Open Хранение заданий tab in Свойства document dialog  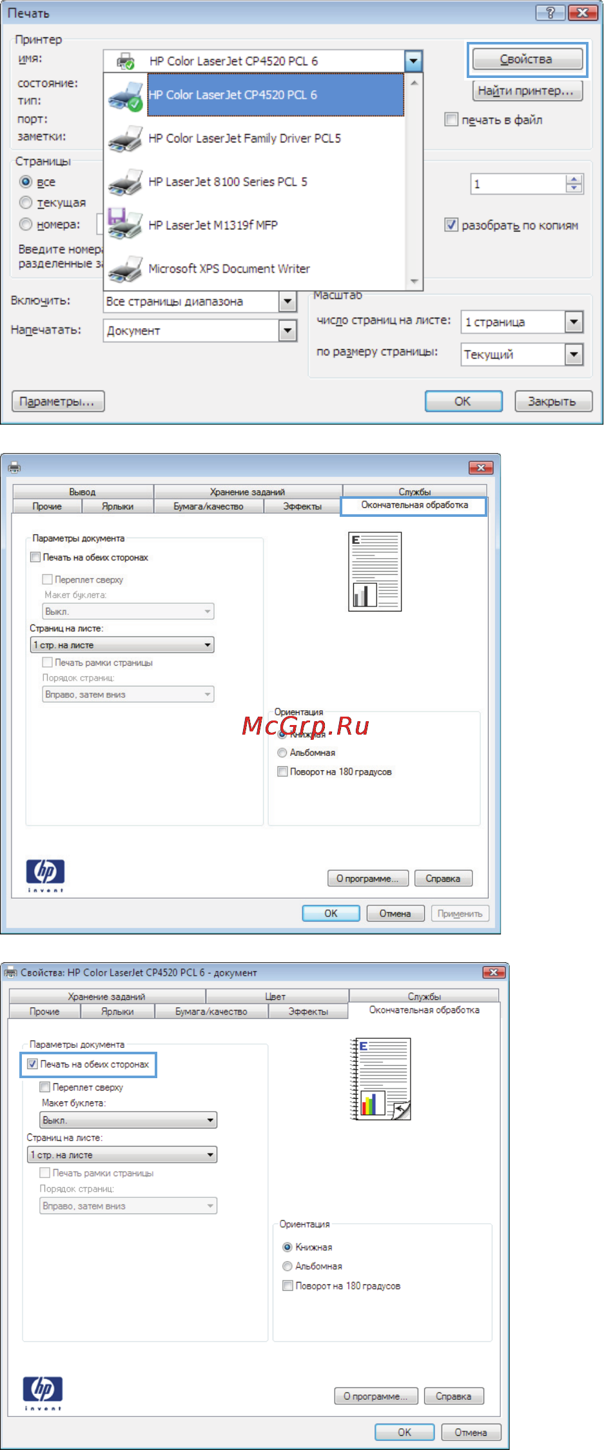pos(107,996)
